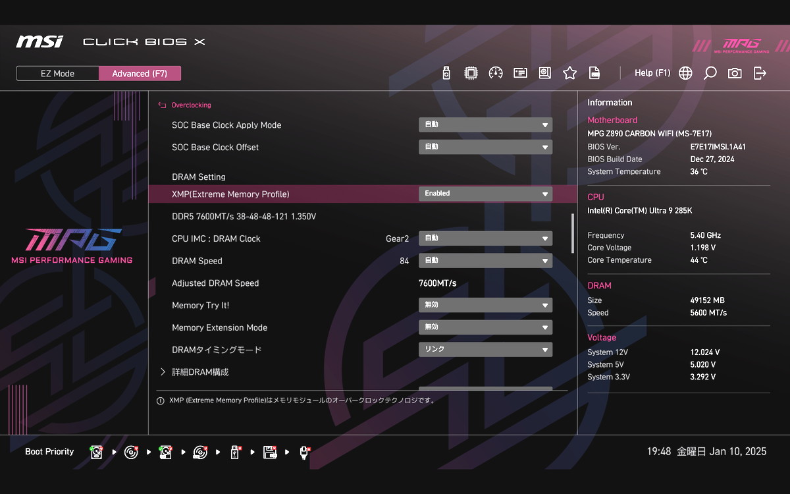Select XMP(Extreme Memory Profile) row label
The width and height of the screenshot is (790, 494).
[x=230, y=194]
